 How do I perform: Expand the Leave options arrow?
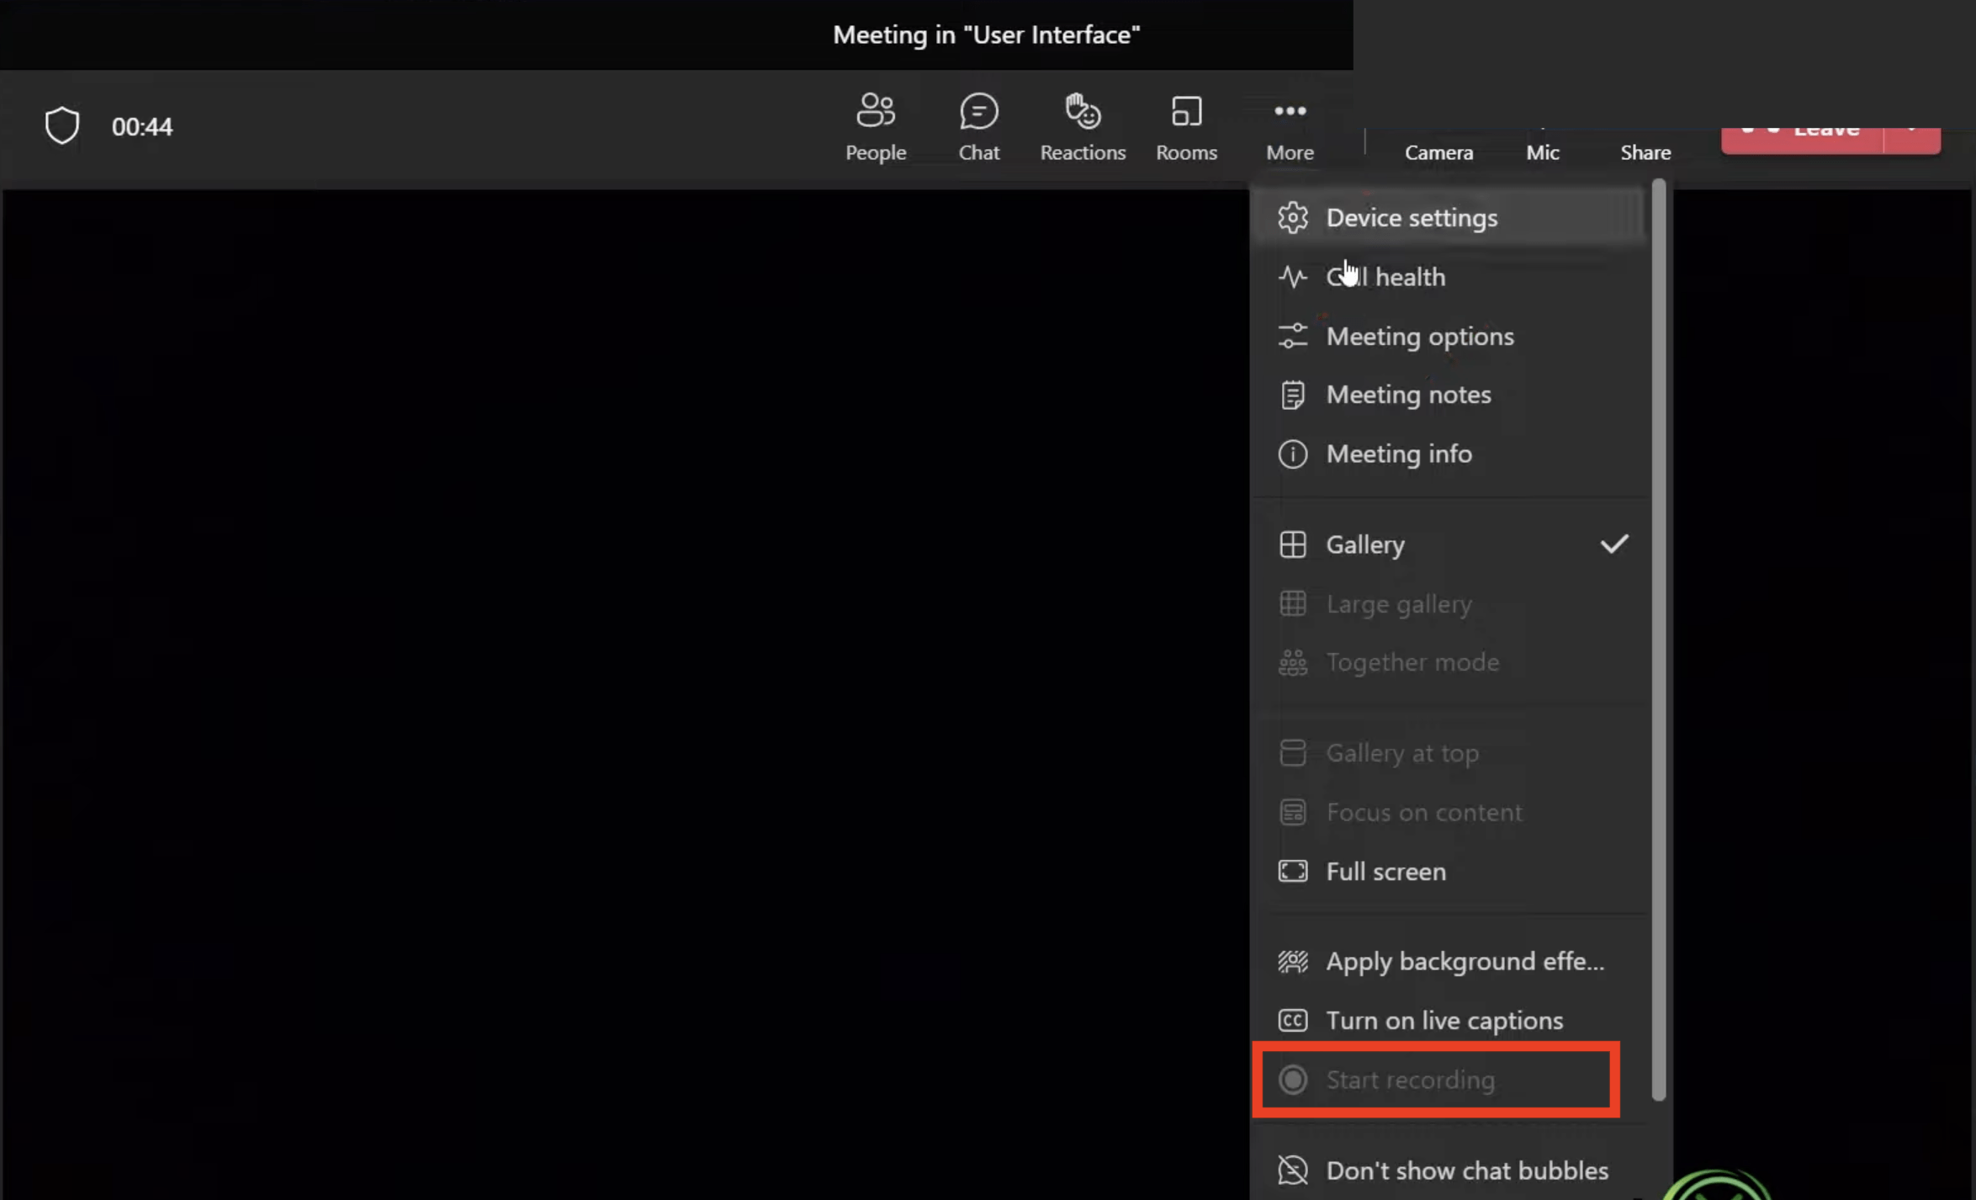pos(1912,139)
